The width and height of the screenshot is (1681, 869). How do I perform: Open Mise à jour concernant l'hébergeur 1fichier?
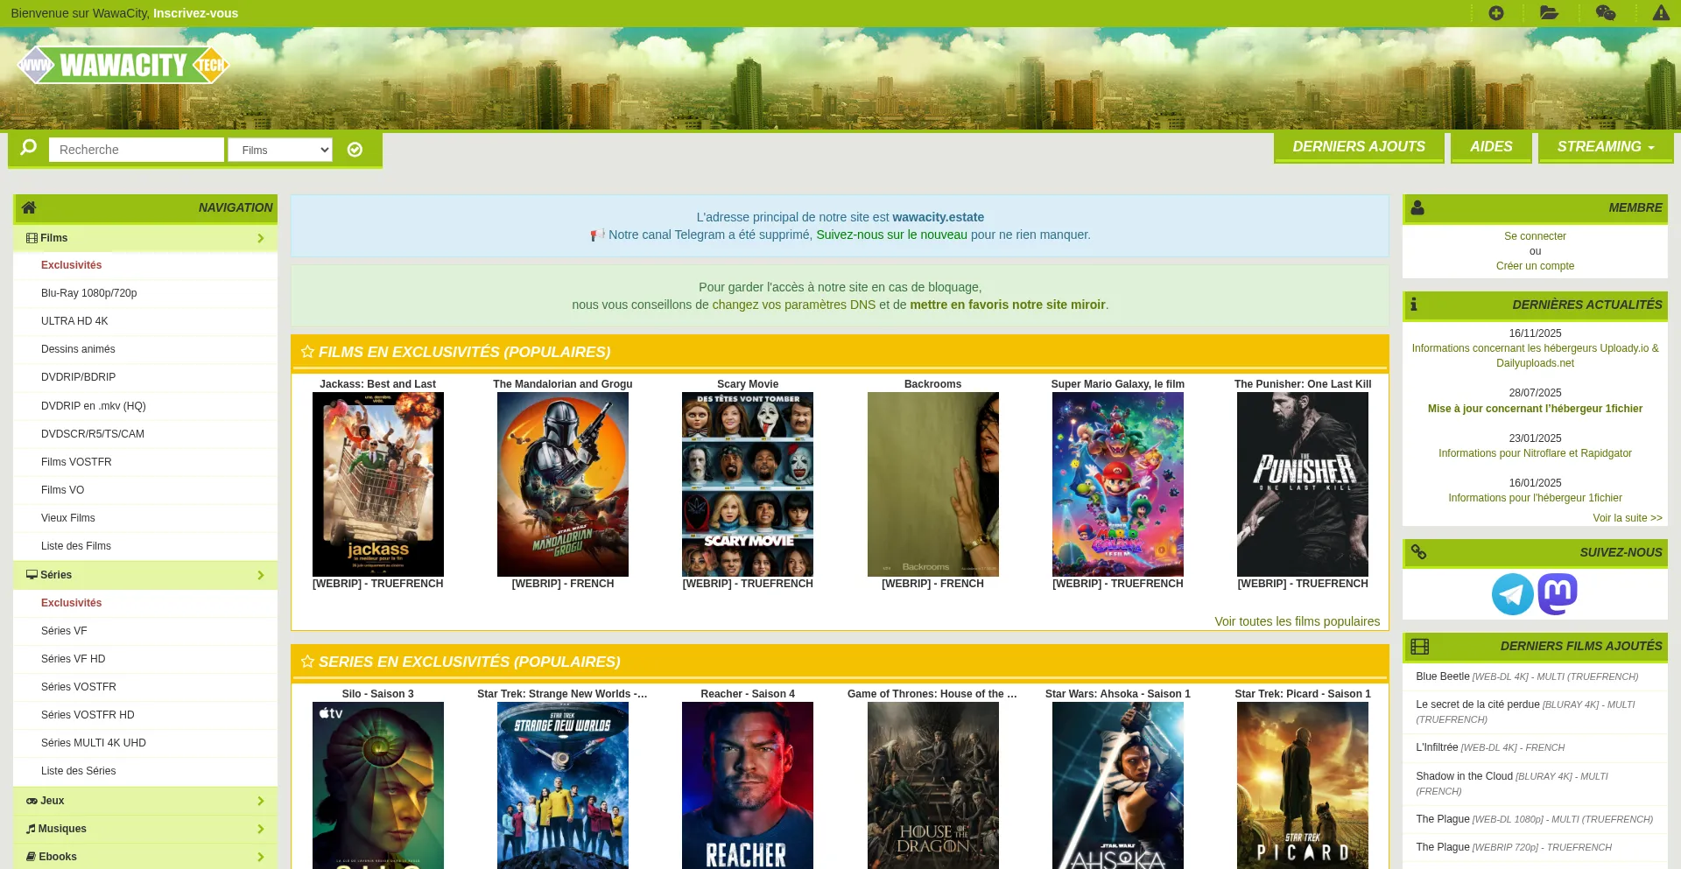(1535, 409)
